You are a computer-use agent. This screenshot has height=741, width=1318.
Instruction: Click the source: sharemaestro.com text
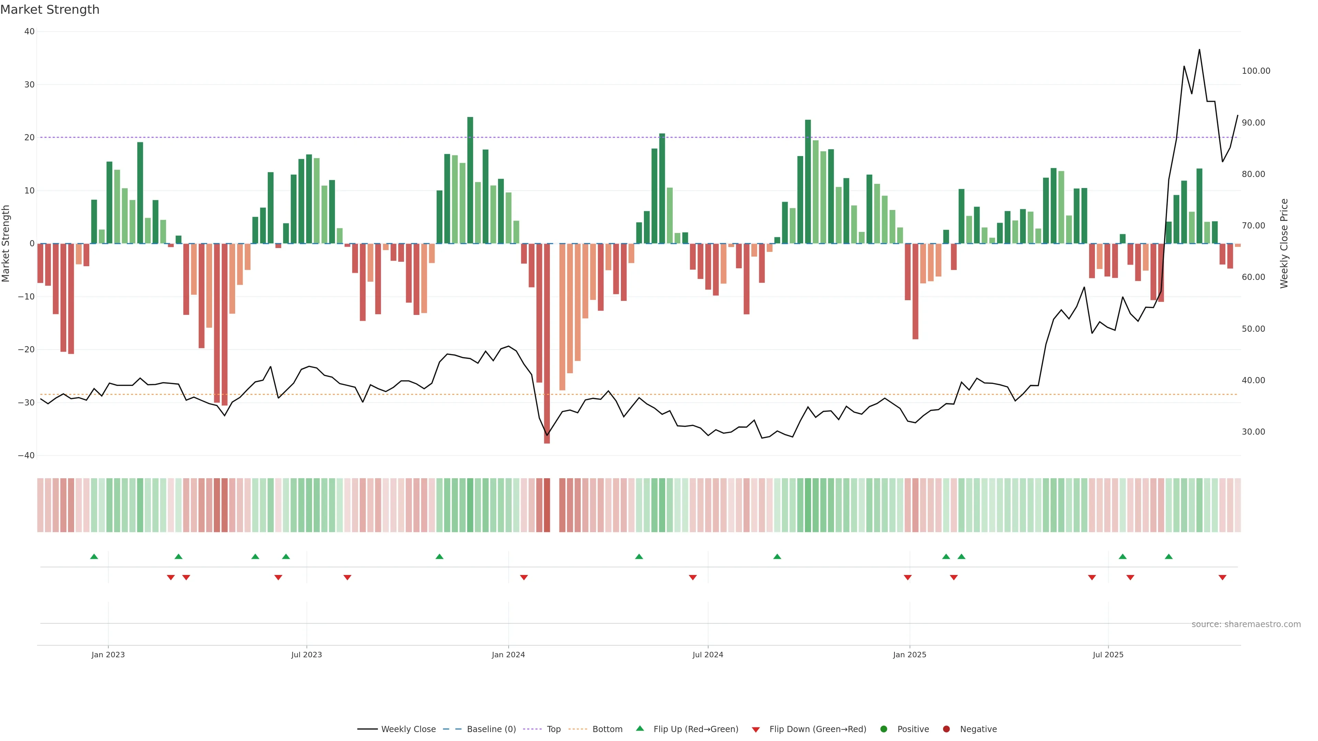pos(1246,624)
